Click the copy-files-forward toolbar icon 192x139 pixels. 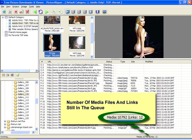[53, 12]
